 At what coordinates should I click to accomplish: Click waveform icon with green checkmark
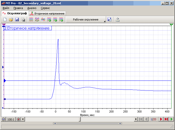[49, 19]
